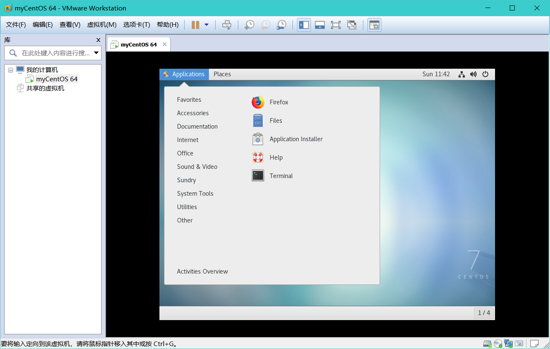
Task: Click the network adapter status icon
Action: pos(508,344)
